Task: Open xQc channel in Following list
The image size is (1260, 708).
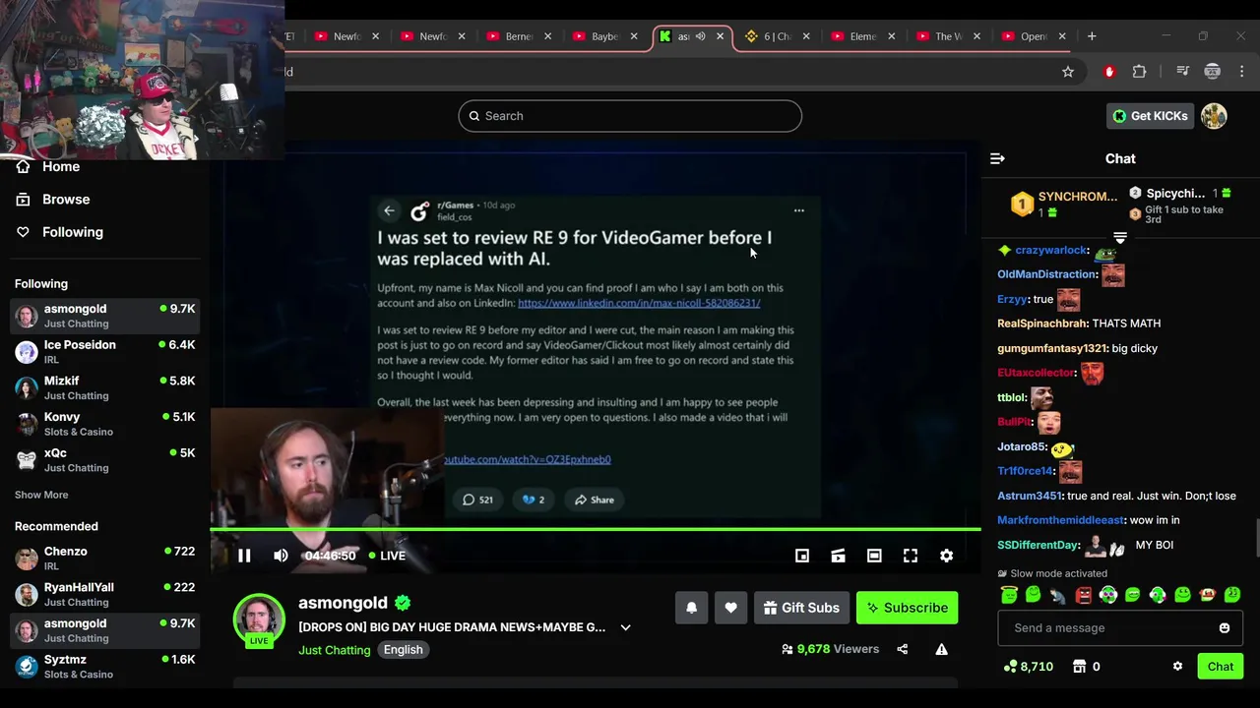Action: tap(104, 460)
